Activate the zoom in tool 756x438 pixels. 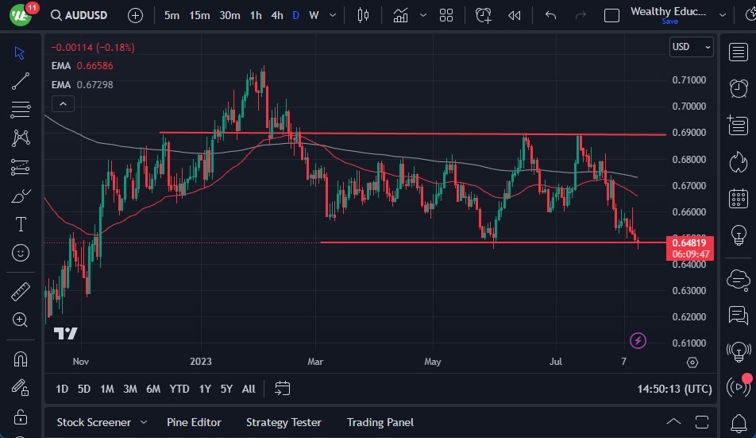click(x=21, y=320)
